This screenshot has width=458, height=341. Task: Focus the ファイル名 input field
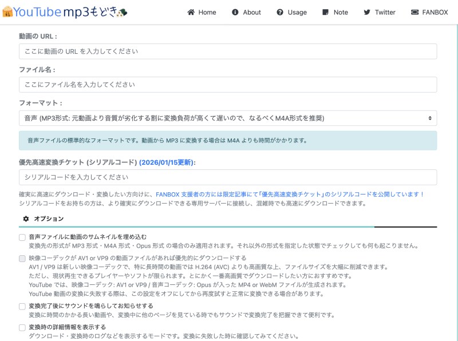(228, 85)
